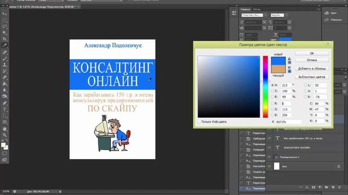Click Добавить в образцы button
This screenshot has height=195, width=348.
(312, 69)
